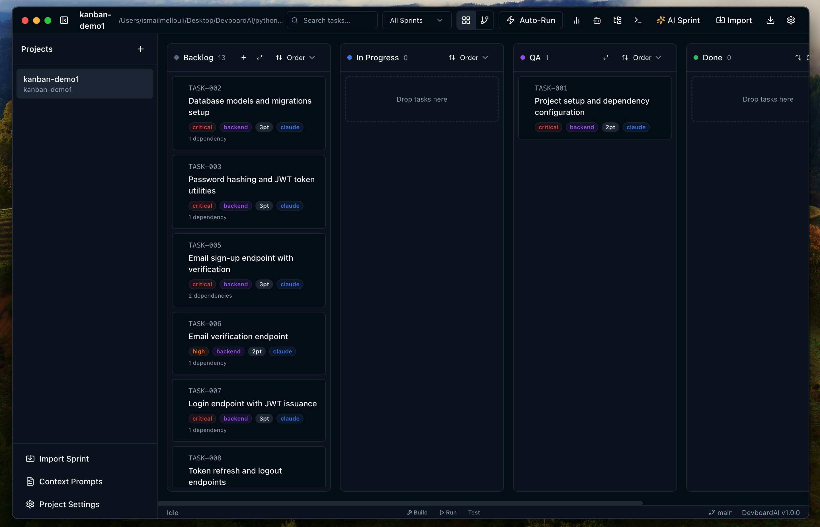Open the Backlog Order dropdown
This screenshot has width=820, height=527.
(x=296, y=57)
